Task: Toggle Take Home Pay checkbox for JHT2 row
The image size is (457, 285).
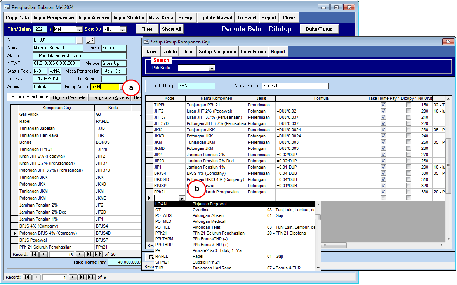Action: click(x=383, y=111)
